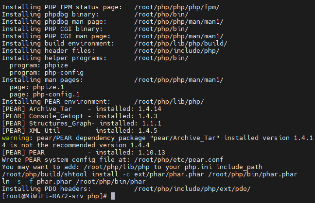Image resolution: width=315 pixels, height=203 pixels.
Task: Click the 'page: php-config.1' line
Action: tap(45, 94)
